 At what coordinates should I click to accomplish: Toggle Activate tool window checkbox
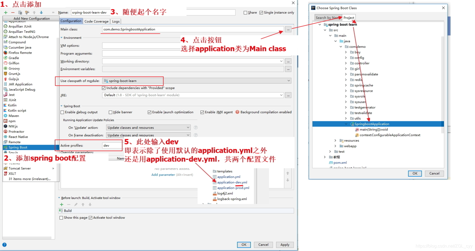[x=91, y=218]
